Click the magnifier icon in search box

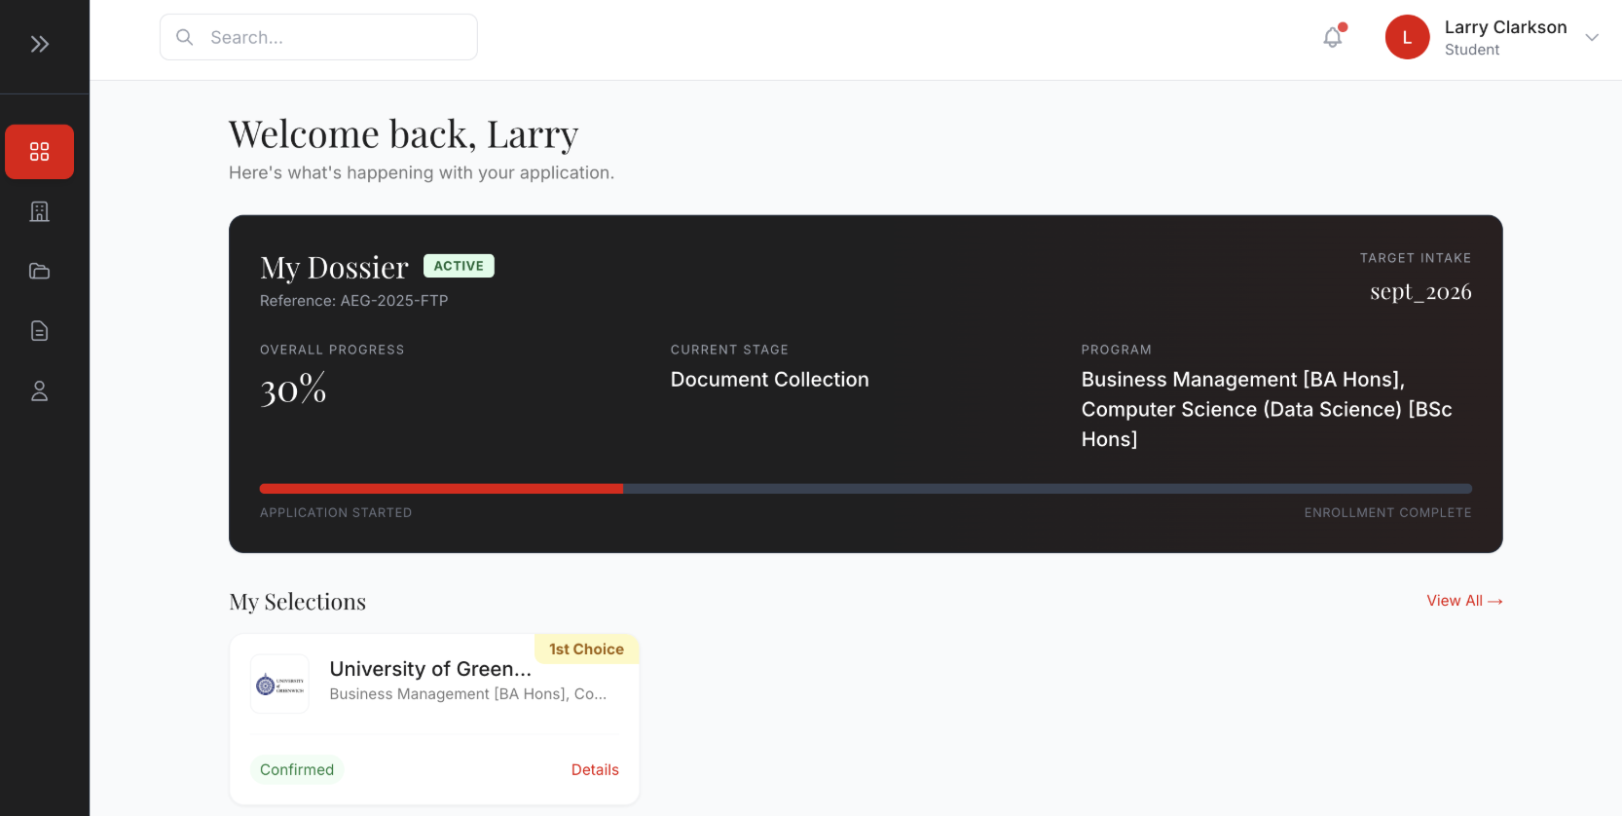coord(185,37)
